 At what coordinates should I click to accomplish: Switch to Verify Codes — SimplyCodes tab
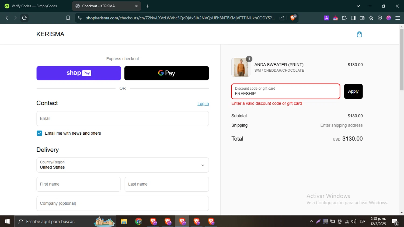34,6
